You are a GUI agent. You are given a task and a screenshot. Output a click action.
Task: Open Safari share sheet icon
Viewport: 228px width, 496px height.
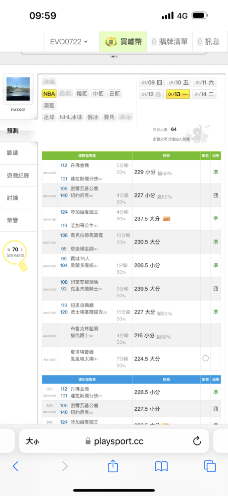pyautogui.click(x=113, y=466)
